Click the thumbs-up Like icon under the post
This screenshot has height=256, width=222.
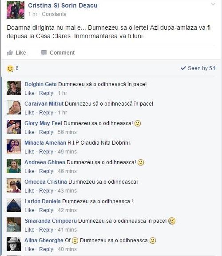[10, 53]
